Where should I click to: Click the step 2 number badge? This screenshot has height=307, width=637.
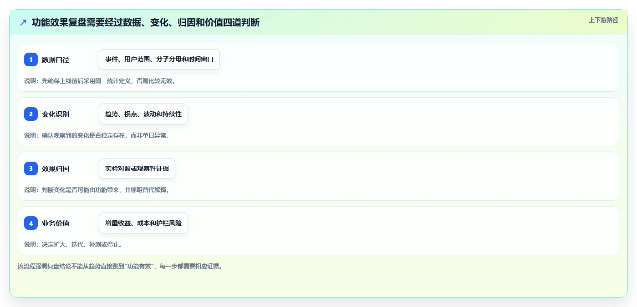[x=31, y=114]
